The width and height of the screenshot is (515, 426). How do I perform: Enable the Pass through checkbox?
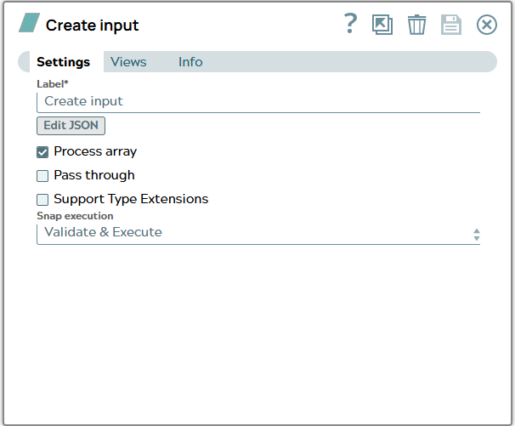(x=42, y=176)
